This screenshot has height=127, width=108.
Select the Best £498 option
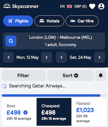click(19, 112)
